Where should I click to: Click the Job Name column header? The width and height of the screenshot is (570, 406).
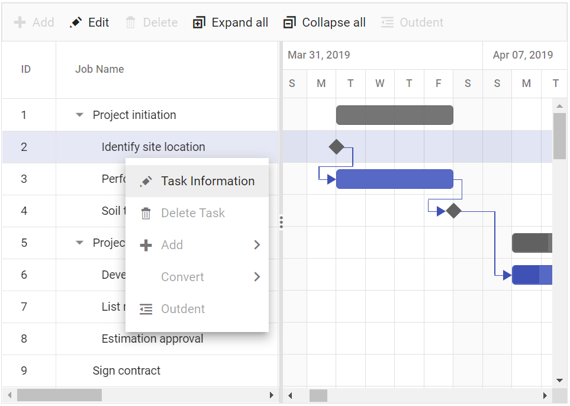[99, 69]
